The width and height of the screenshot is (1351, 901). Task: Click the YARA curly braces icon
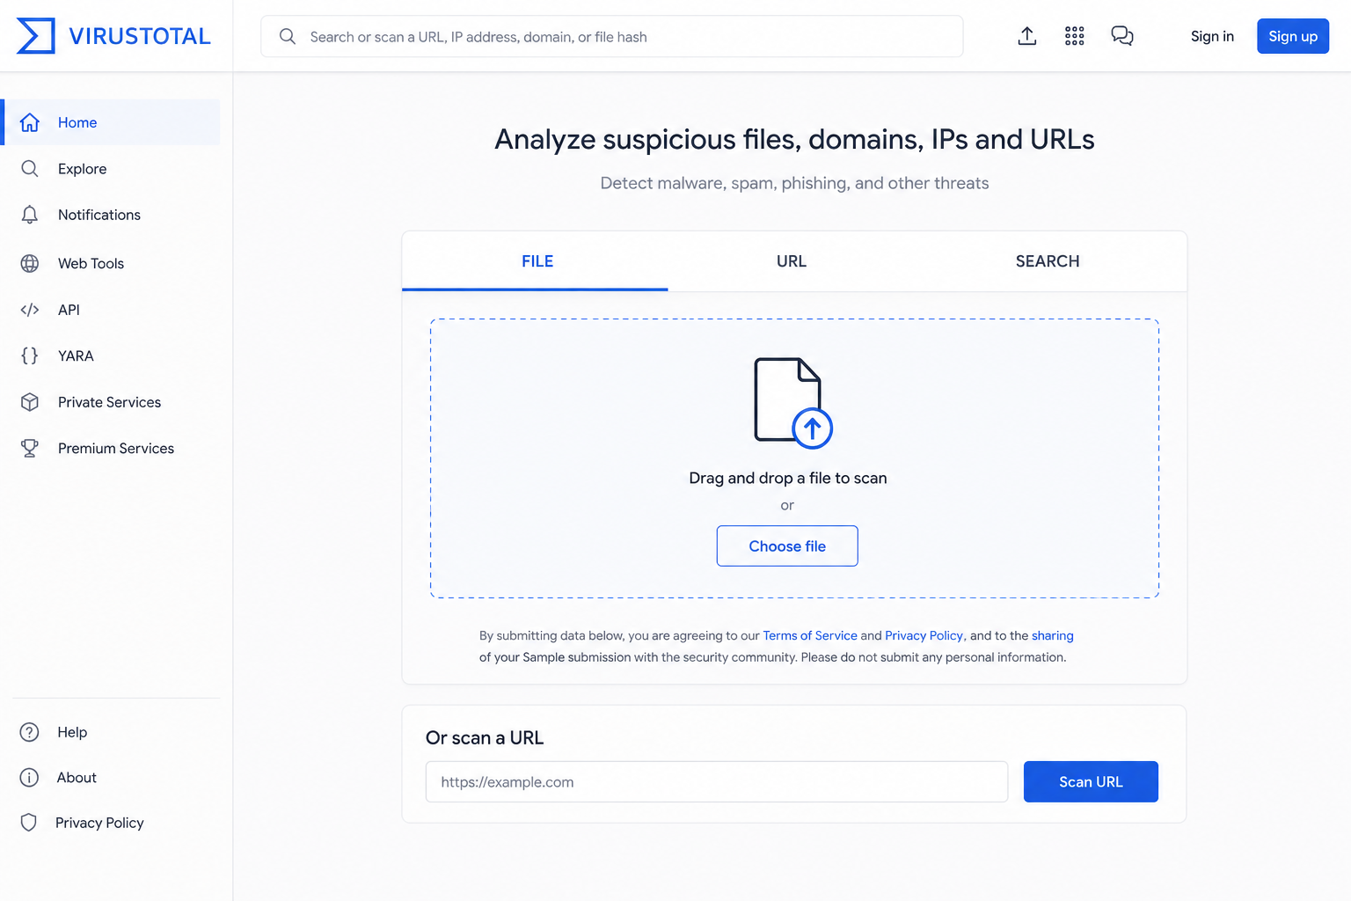30,355
